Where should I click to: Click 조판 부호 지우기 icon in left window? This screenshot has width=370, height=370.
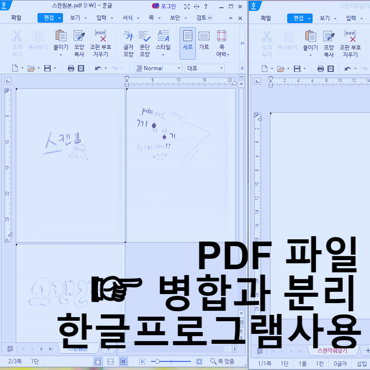[x=100, y=36]
